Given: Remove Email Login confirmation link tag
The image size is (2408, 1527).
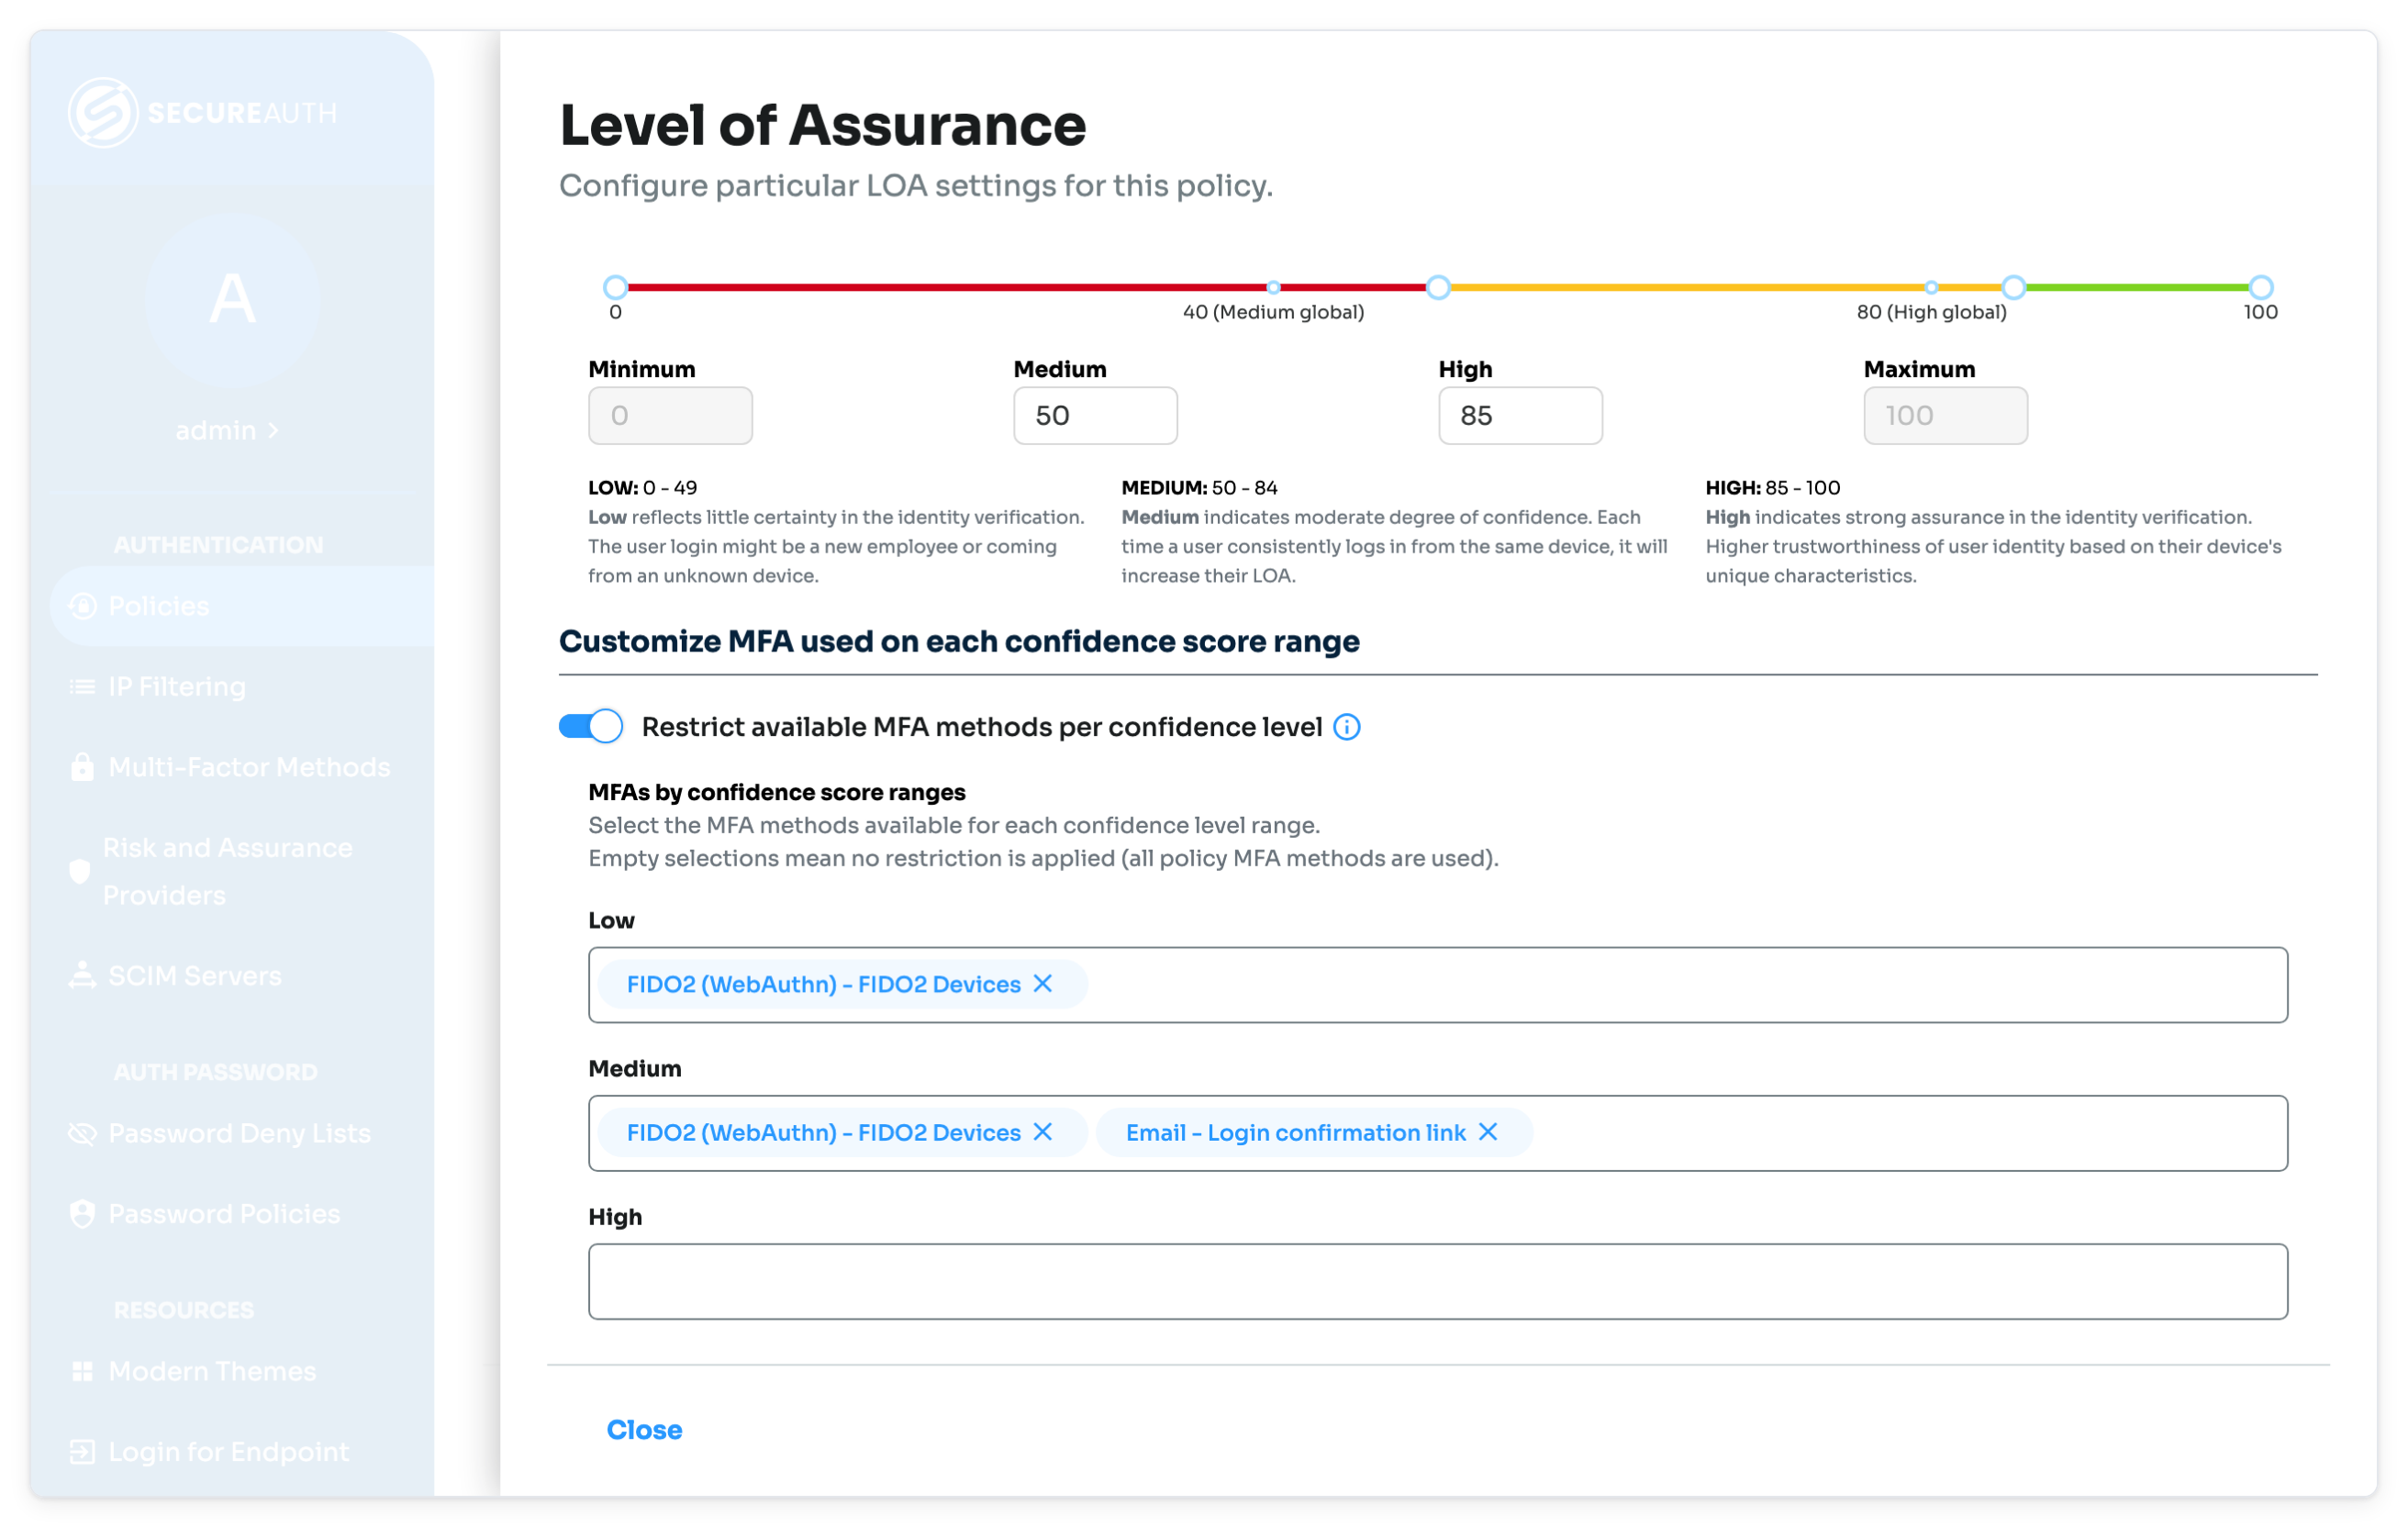Looking at the screenshot, I should [x=1488, y=1132].
